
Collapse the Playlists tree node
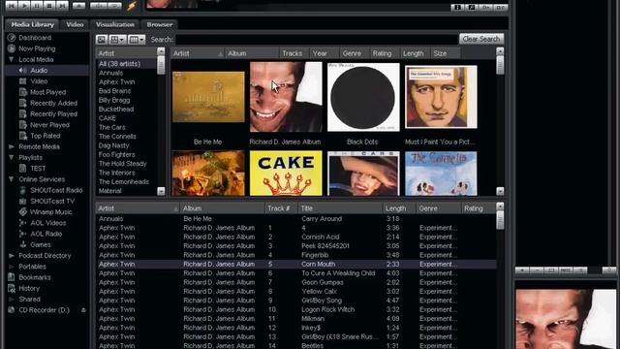click(x=11, y=157)
